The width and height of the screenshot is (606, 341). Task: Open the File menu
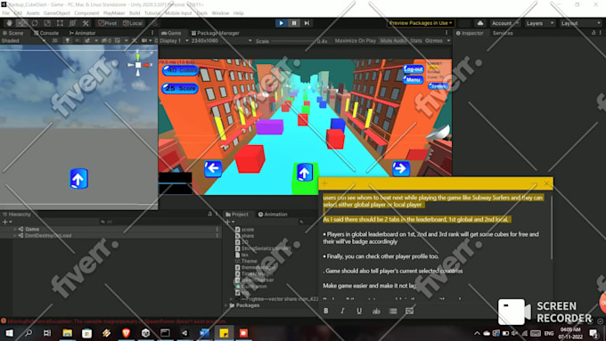click(x=6, y=13)
